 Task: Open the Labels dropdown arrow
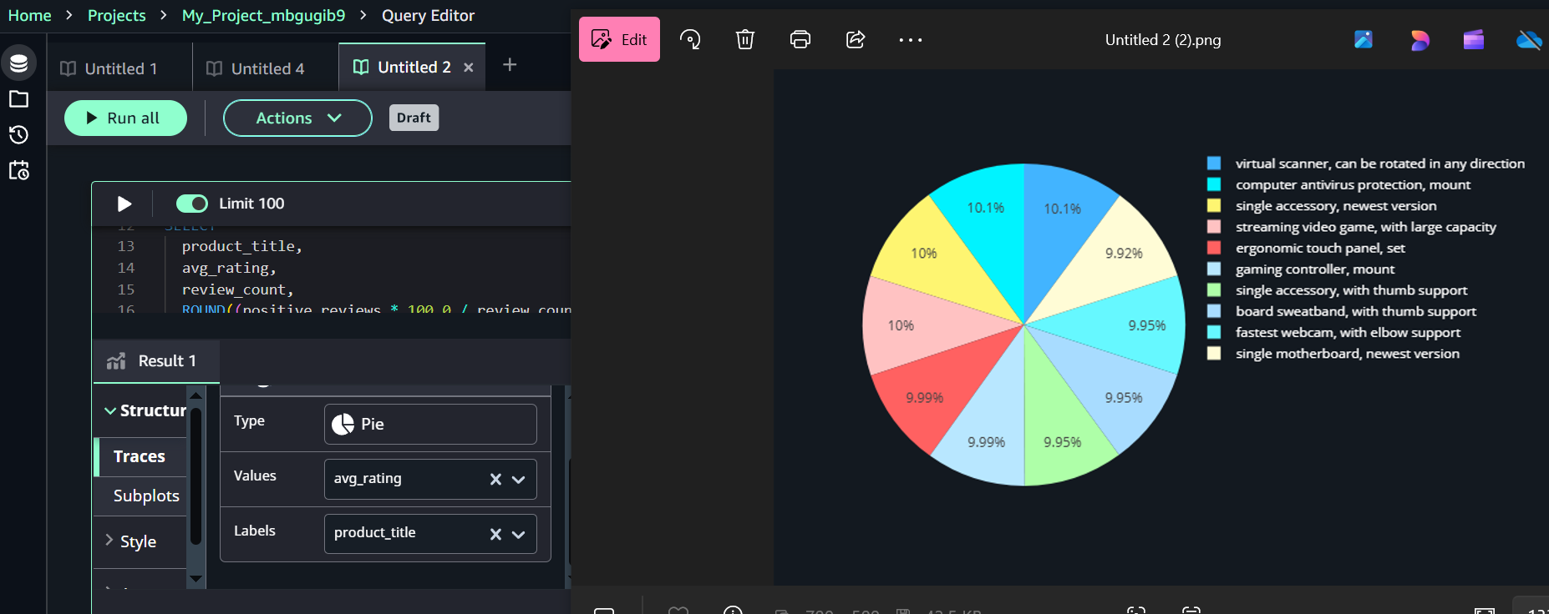coord(519,534)
